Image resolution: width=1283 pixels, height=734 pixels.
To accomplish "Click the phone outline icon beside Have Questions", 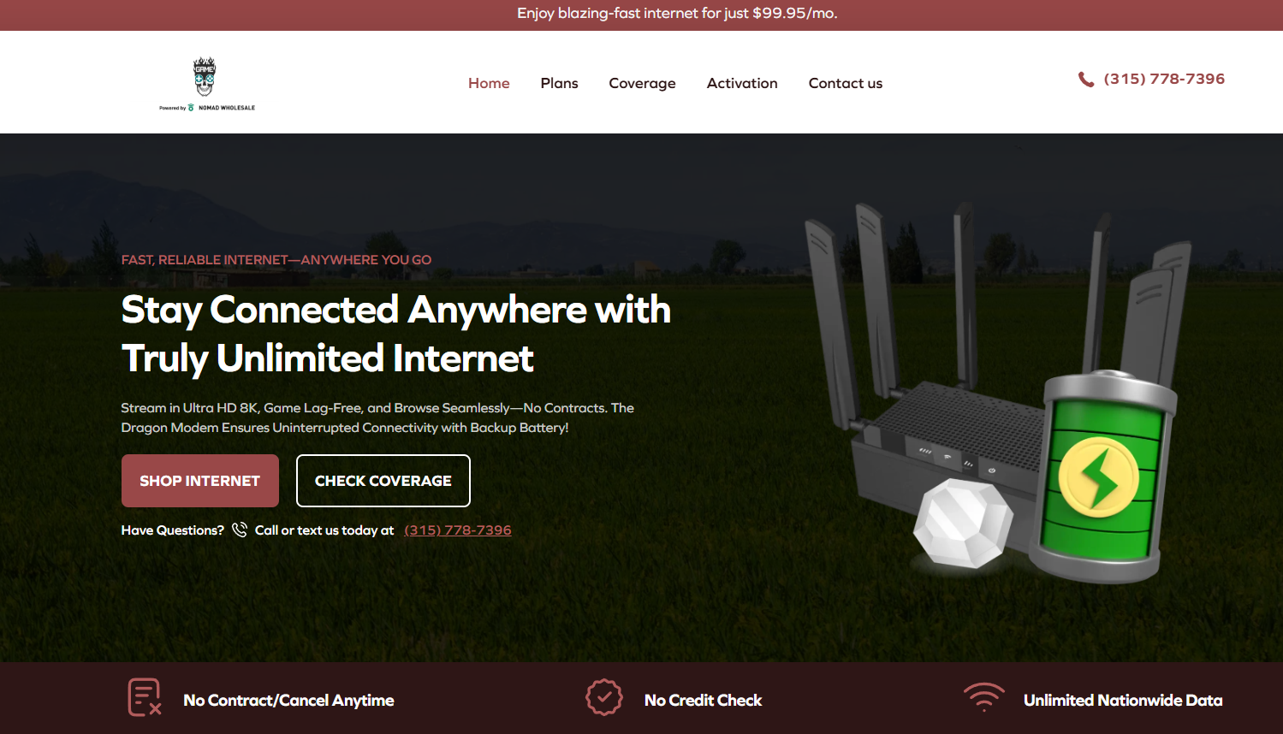I will 240,530.
